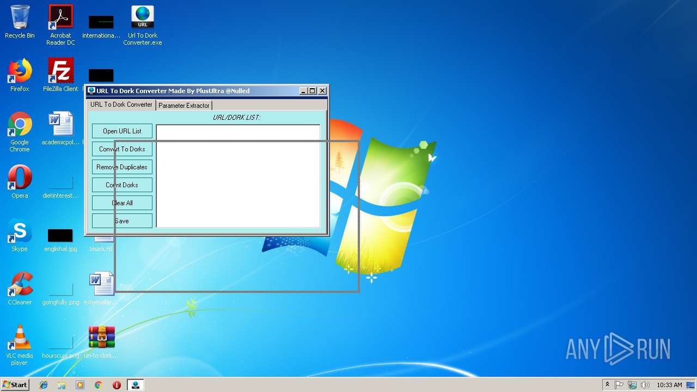697x392 pixels.
Task: Open Windows Media Player taskbar icon
Action: point(80,385)
